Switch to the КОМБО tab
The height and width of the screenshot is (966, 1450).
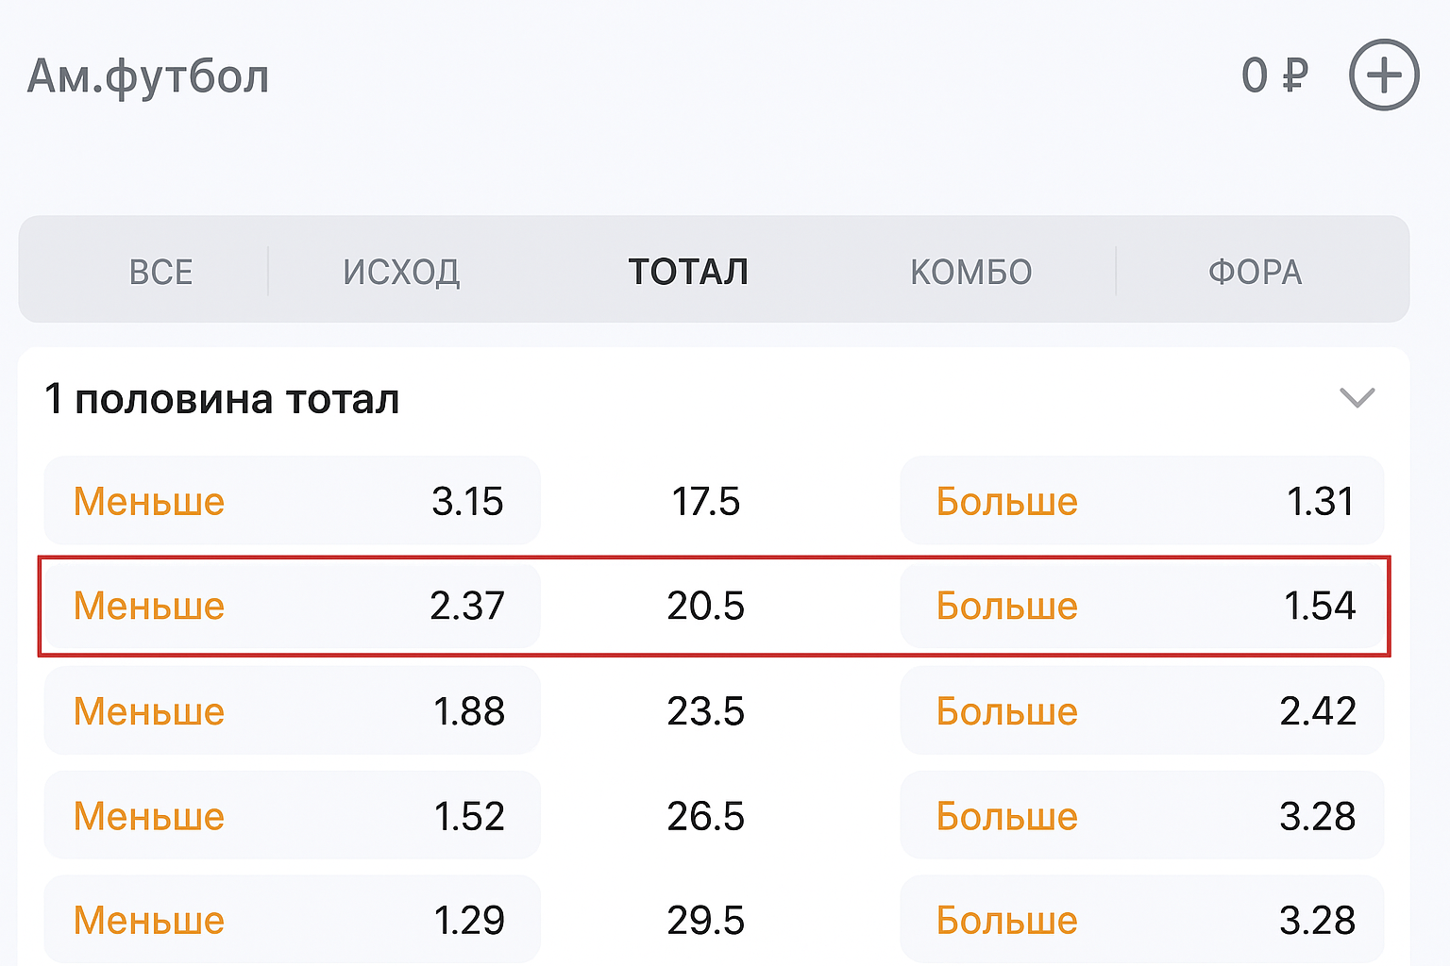(x=970, y=272)
